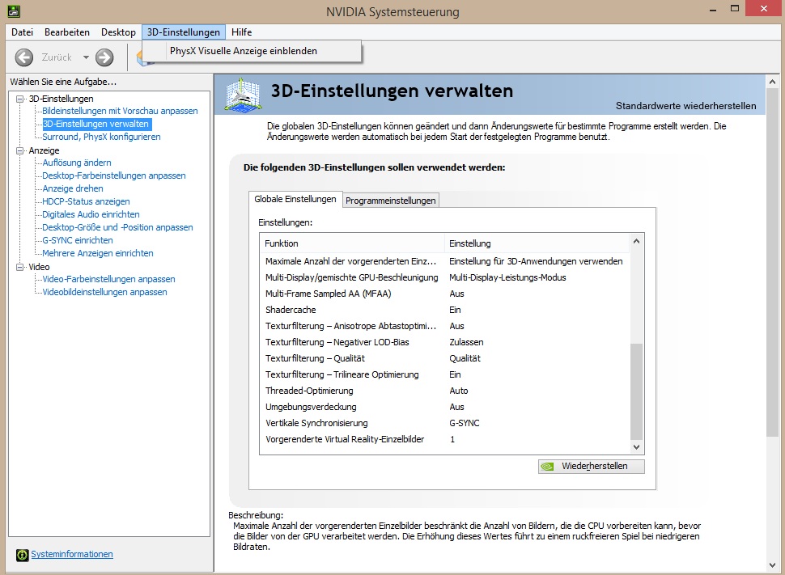Select the Shadercache setting row
The image size is (785, 575).
[x=445, y=310]
